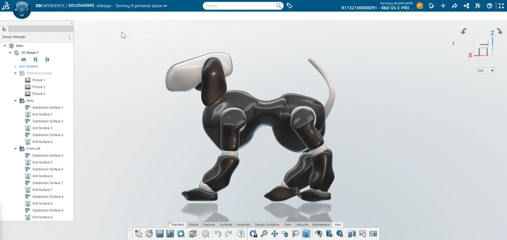This screenshot has width=507, height=240.
Task: Select Knit Surface.5 in the tree
Action: click(x=42, y=162)
